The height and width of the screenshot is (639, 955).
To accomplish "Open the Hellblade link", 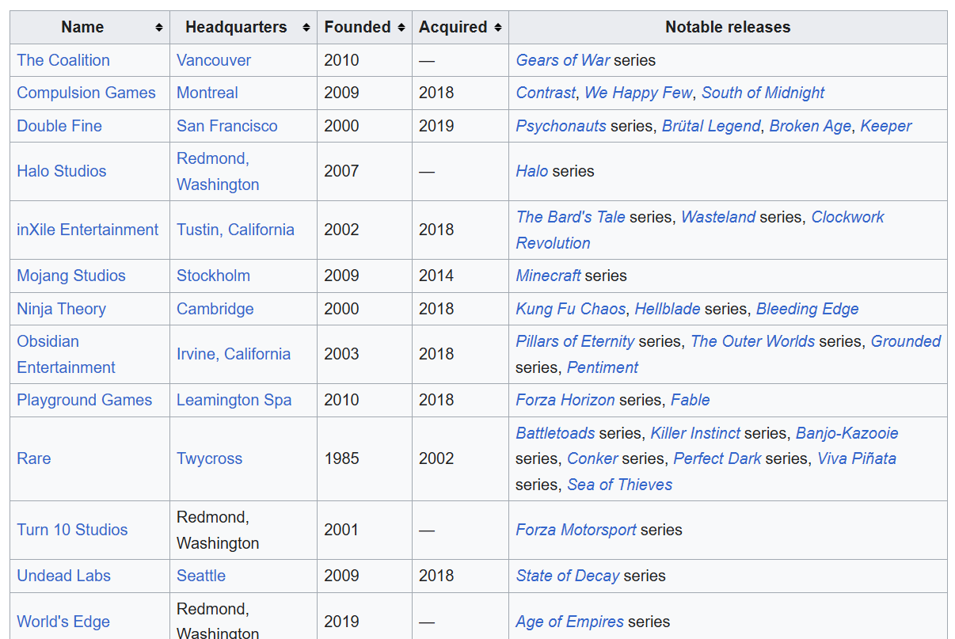I will coord(668,309).
